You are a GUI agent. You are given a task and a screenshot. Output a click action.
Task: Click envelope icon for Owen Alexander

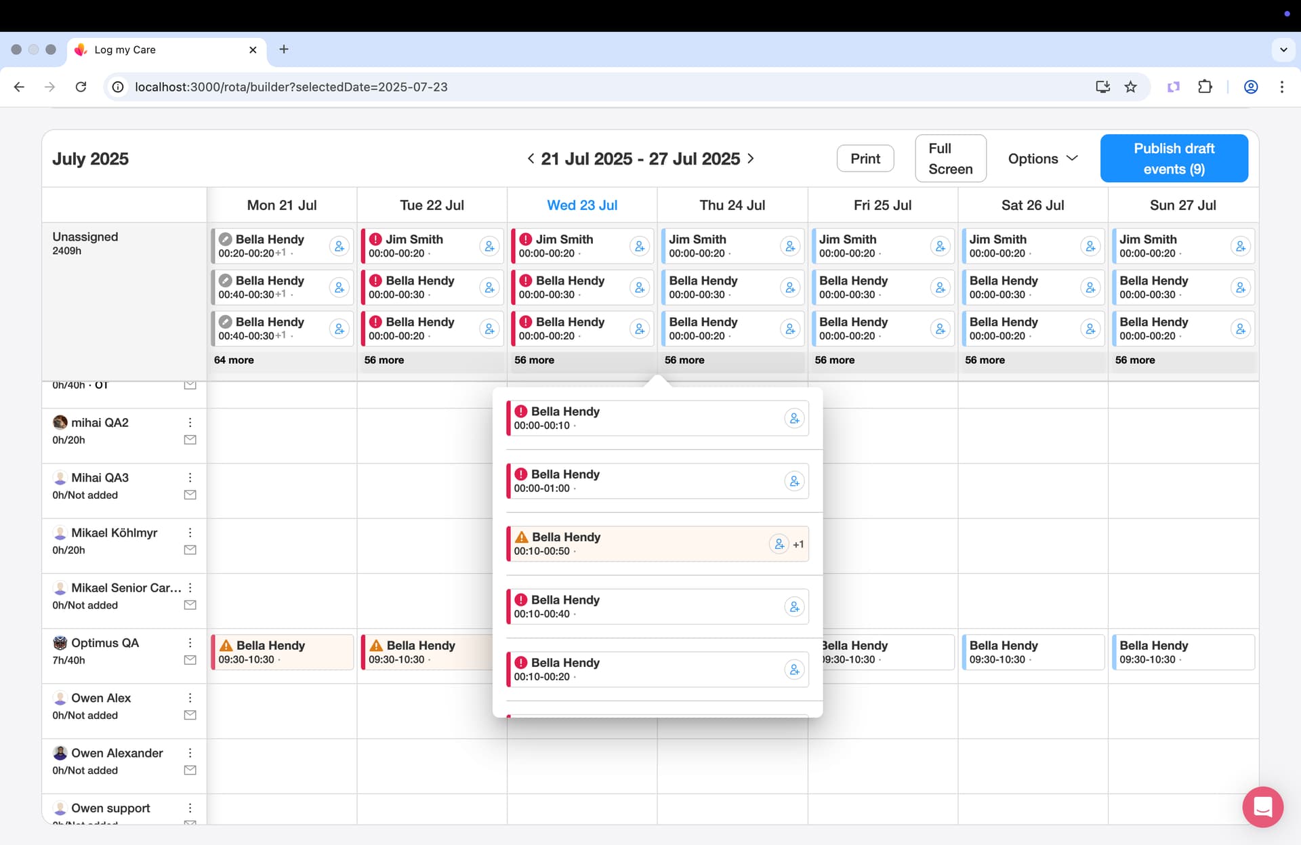(x=190, y=770)
